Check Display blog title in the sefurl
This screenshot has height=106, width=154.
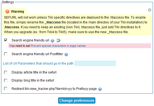pyautogui.click(x=6, y=80)
